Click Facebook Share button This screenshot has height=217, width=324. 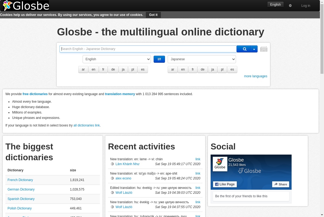pos(281,184)
